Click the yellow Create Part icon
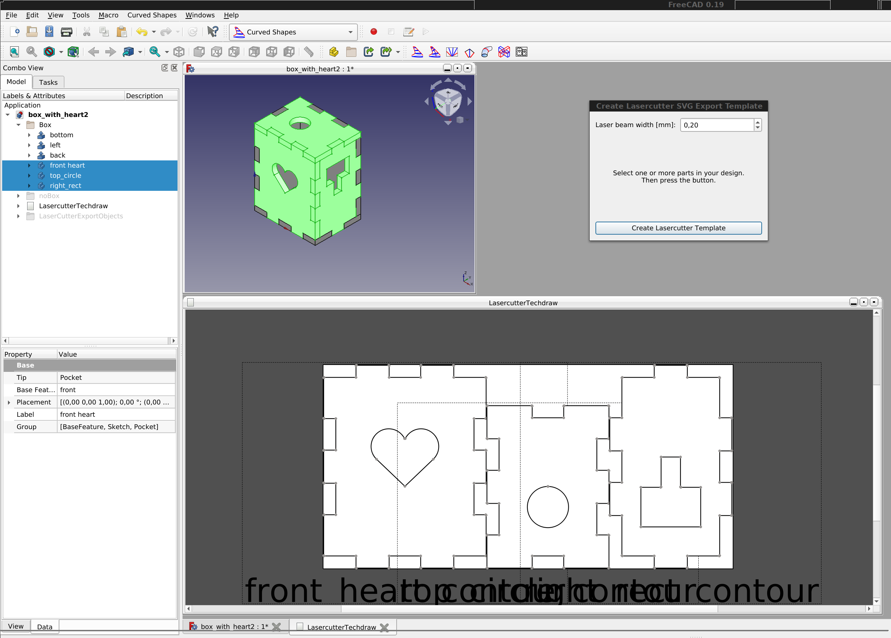This screenshot has width=891, height=638. (334, 52)
